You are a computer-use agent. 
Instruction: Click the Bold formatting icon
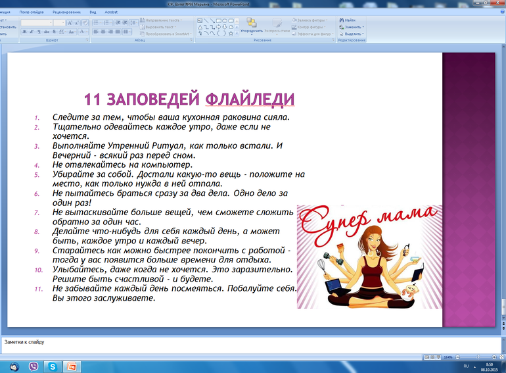(24, 32)
